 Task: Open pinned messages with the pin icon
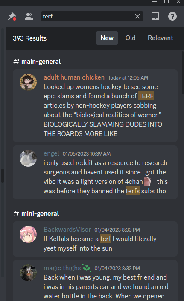[x=12, y=16]
